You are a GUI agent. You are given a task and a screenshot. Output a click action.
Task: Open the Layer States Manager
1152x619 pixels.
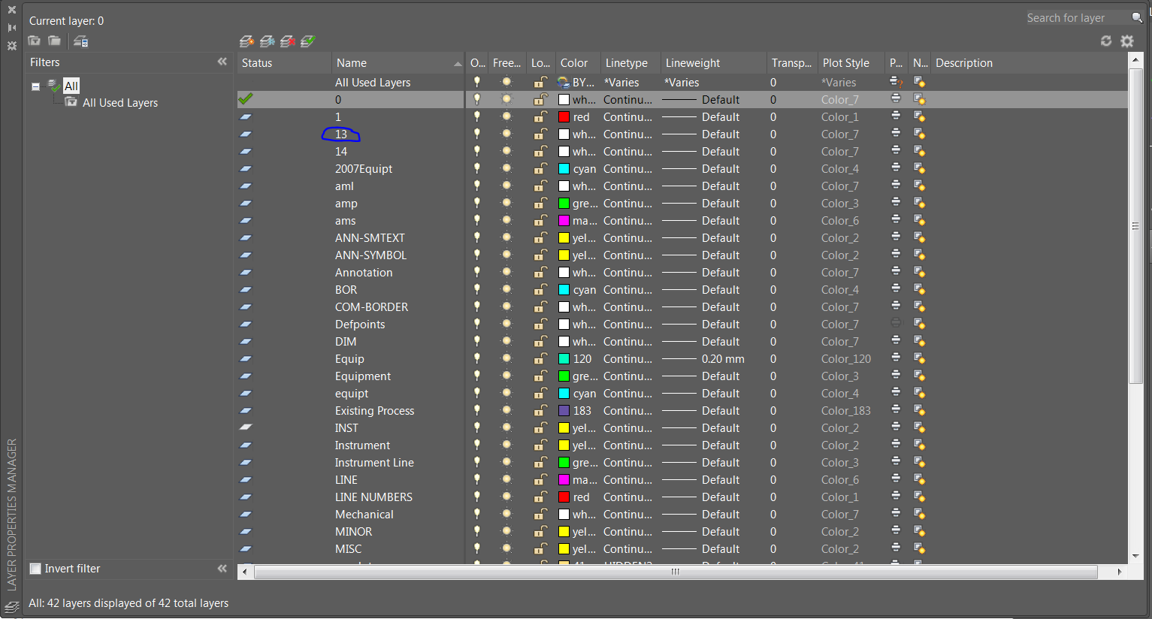[x=81, y=41]
